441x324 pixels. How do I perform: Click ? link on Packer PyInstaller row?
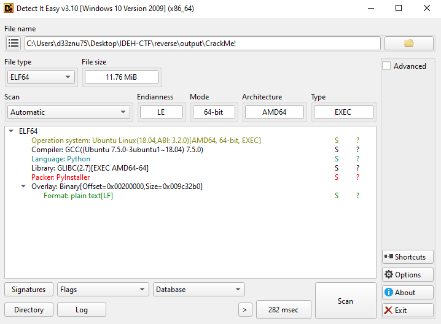coord(357,177)
